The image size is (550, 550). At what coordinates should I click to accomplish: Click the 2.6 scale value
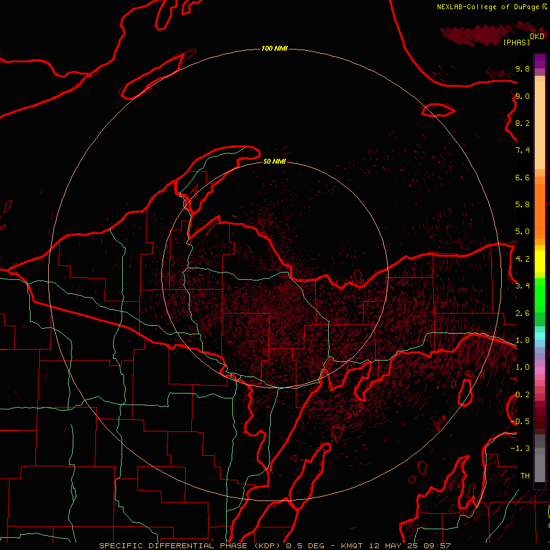pos(522,313)
